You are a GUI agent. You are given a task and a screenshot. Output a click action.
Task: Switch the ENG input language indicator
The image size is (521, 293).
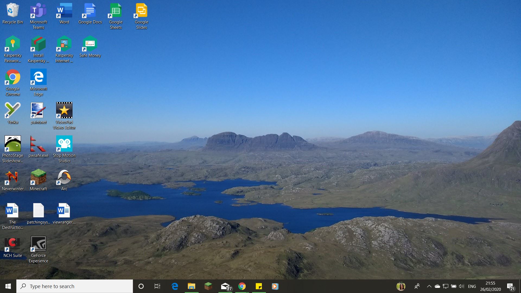(x=472, y=286)
